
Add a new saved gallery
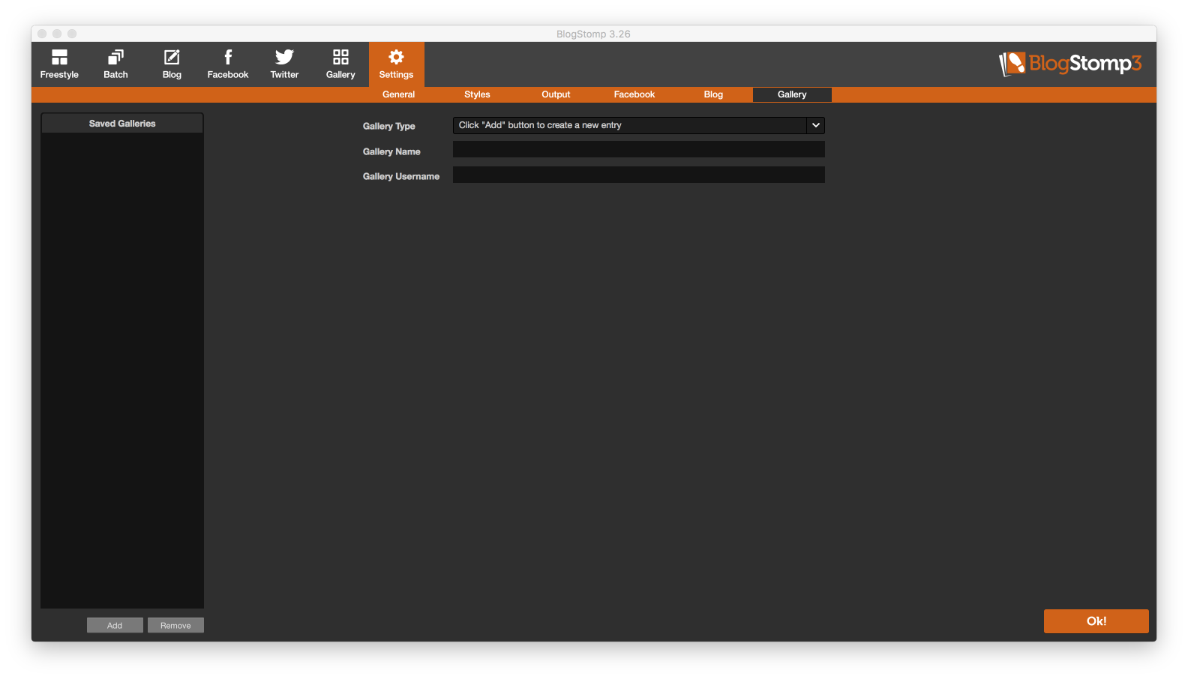point(115,626)
